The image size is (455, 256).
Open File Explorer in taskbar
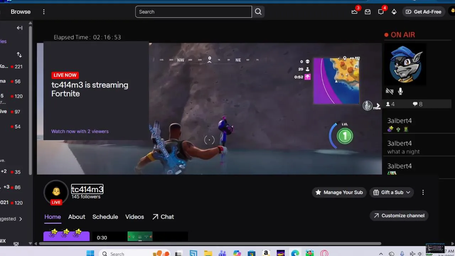click(x=208, y=253)
